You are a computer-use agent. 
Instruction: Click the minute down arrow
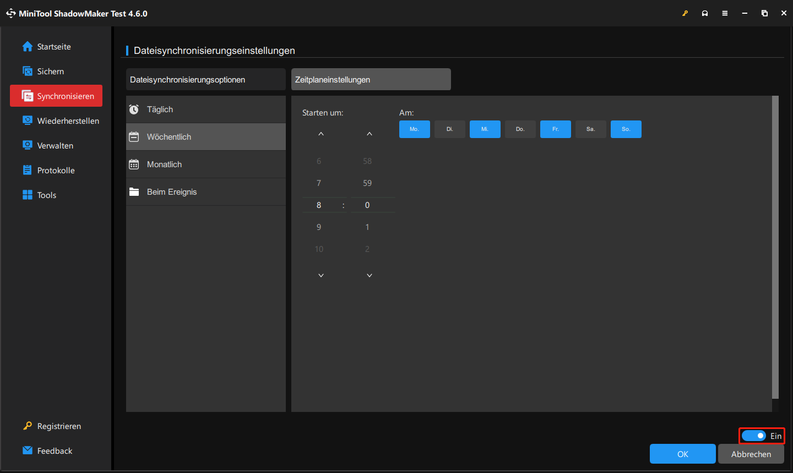pyautogui.click(x=370, y=275)
